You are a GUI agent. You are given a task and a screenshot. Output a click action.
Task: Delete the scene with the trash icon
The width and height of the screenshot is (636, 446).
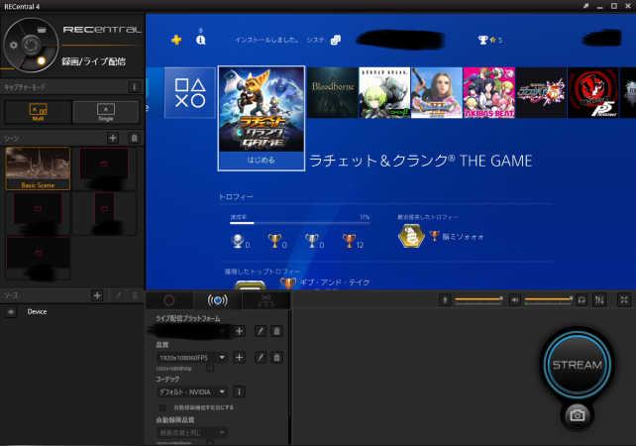135,138
